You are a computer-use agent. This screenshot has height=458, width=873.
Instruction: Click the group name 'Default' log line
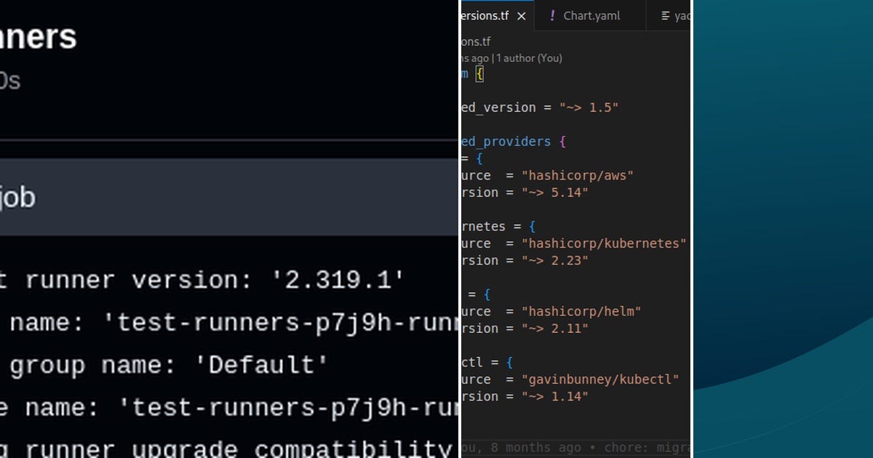tap(164, 365)
